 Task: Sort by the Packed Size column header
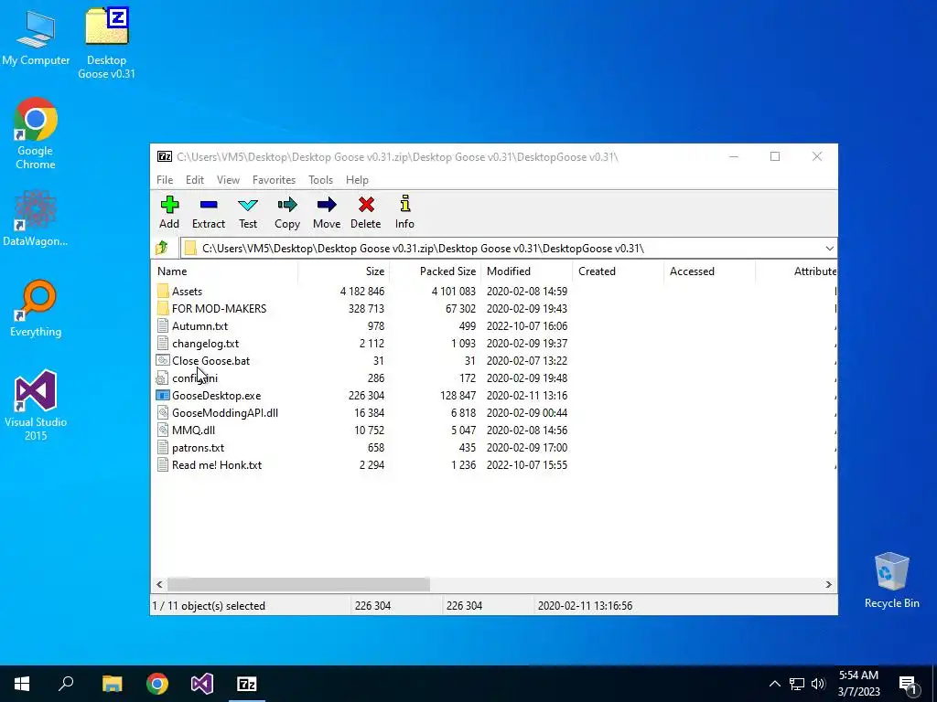[x=435, y=271]
